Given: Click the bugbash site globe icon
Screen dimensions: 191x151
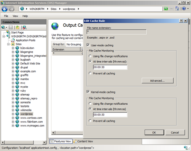Looking at the screenshot, I should tap(17, 60).
